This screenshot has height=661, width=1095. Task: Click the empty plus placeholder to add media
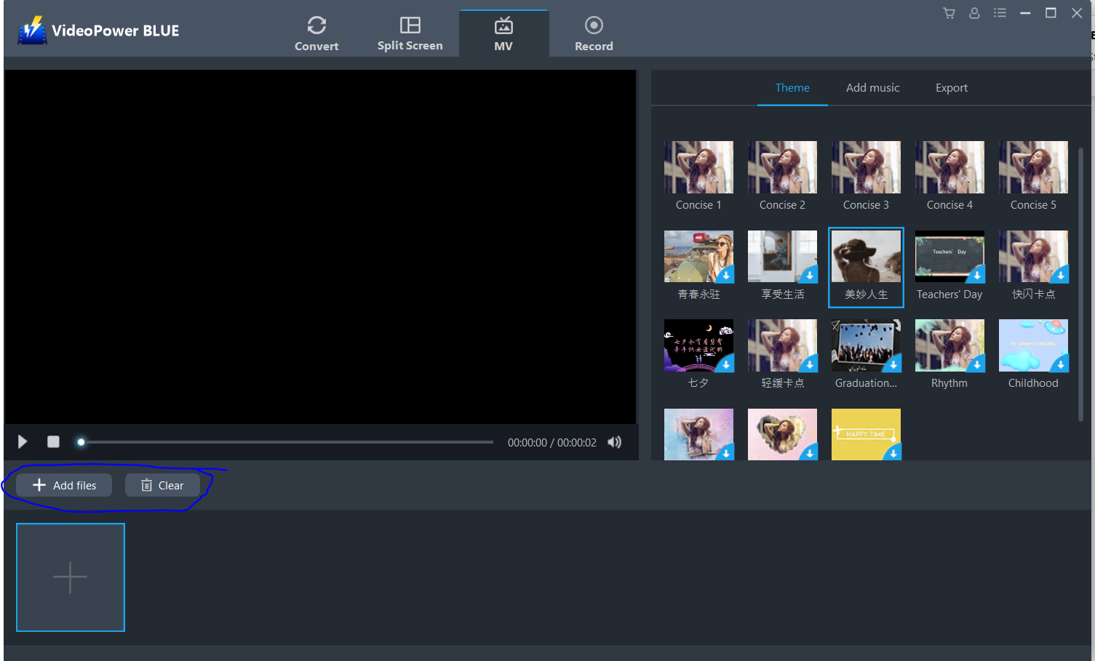[70, 577]
